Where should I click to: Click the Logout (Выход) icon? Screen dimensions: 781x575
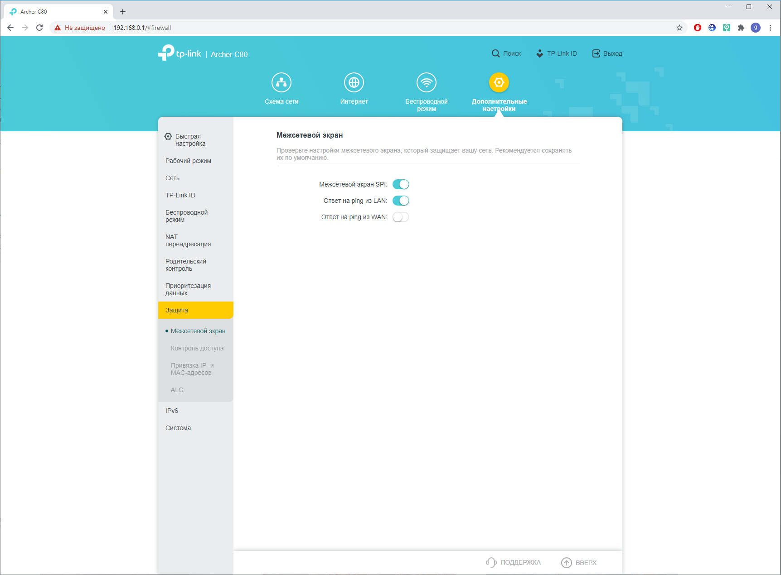[x=596, y=53]
